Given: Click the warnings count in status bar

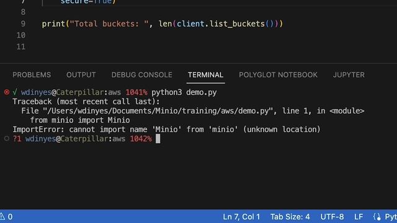Looking at the screenshot, I should (x=6, y=217).
